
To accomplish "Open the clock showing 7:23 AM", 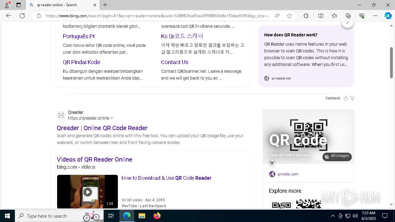I will point(369,216).
